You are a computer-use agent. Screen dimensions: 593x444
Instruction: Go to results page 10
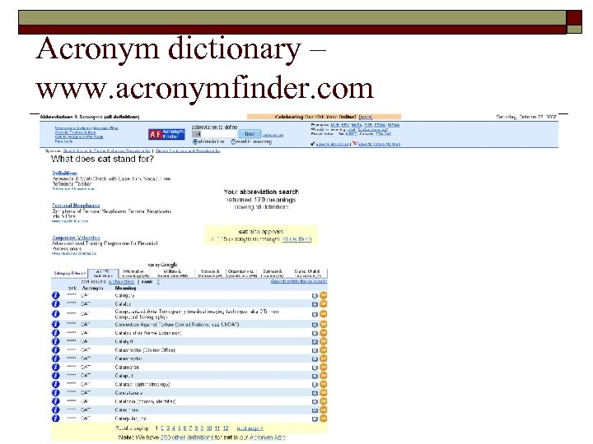[209, 428]
